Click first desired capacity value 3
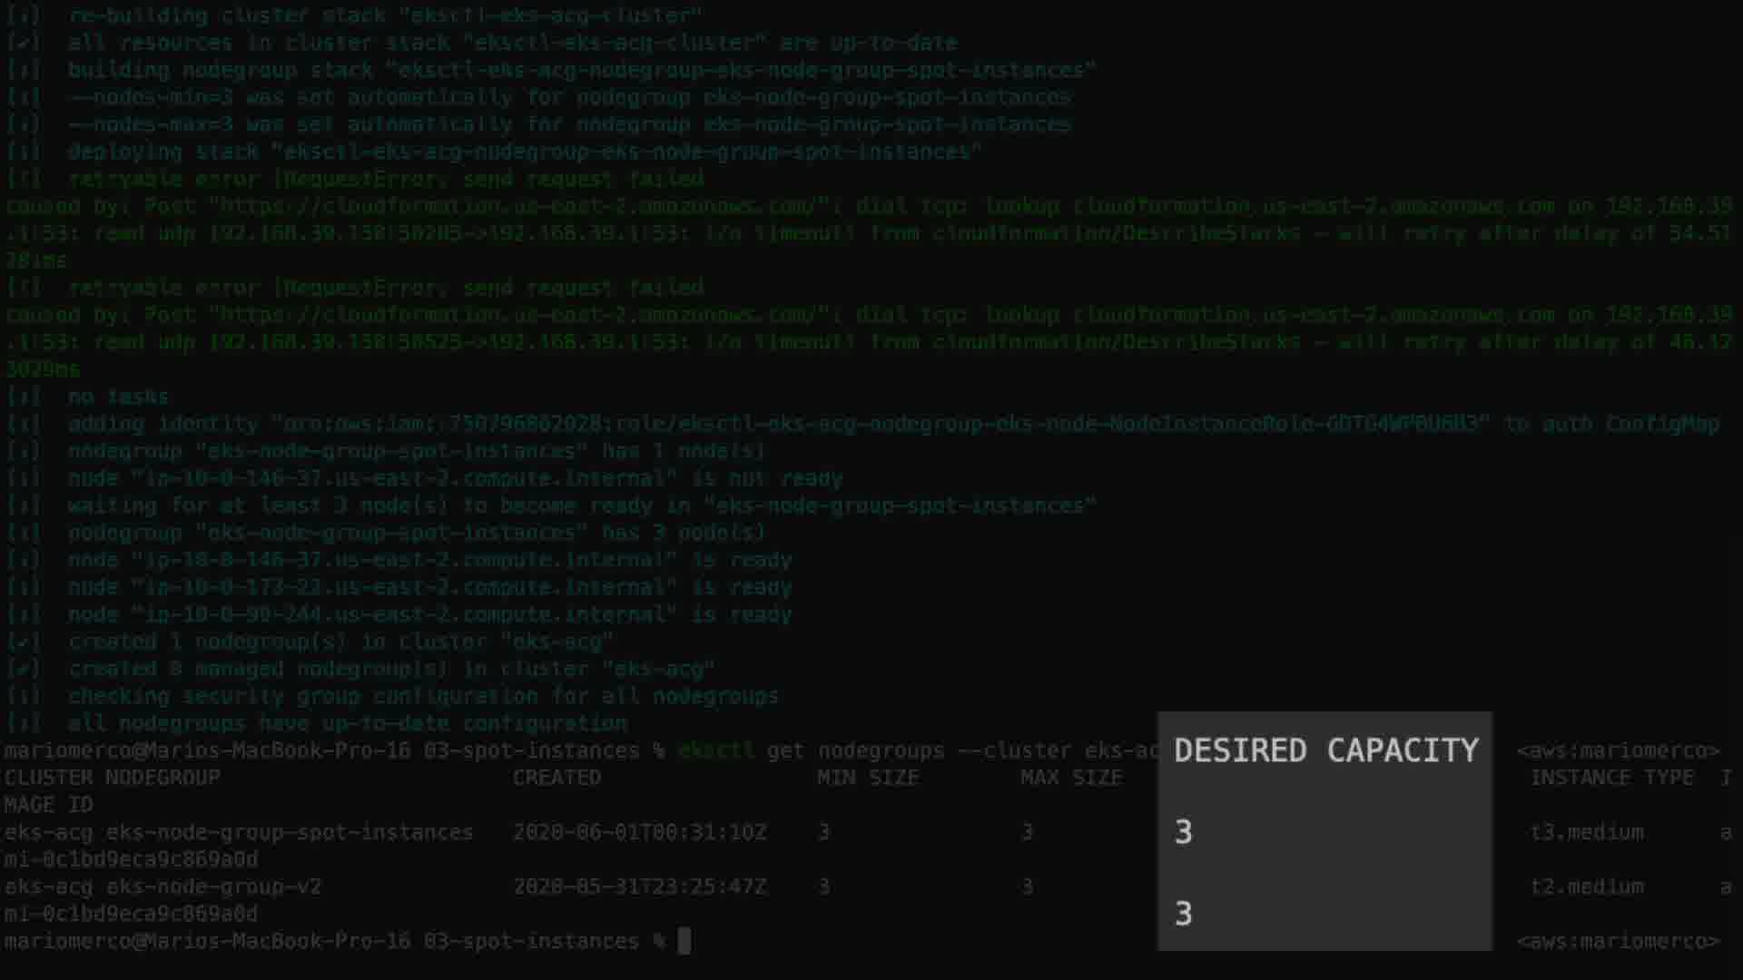Screen dimensions: 1743x980 (1183, 832)
